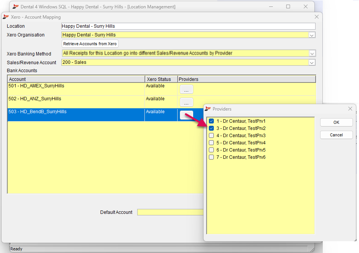This screenshot has height=253, width=359.
Task: Check provider 7 - Dr Centaur, TestPrv6
Action: click(x=212, y=157)
